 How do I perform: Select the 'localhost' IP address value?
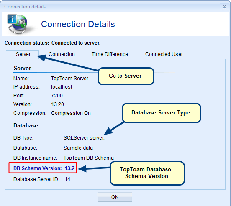[x=62, y=87]
